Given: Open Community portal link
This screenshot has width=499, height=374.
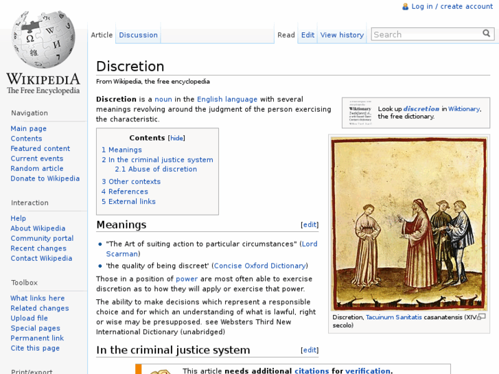Looking at the screenshot, I should pyautogui.click(x=42, y=238).
